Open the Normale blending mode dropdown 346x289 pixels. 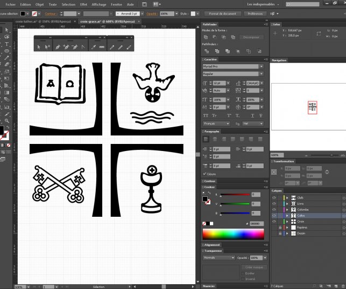click(218, 258)
